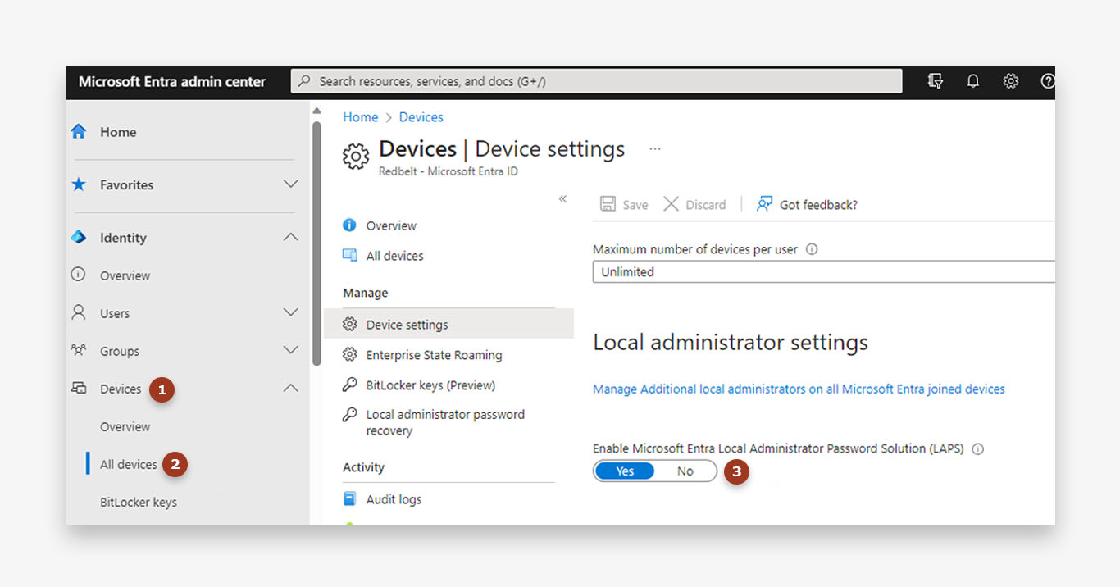1120x587 pixels.
Task: Open the Cloud Shell/portal icon in header
Action: (935, 81)
